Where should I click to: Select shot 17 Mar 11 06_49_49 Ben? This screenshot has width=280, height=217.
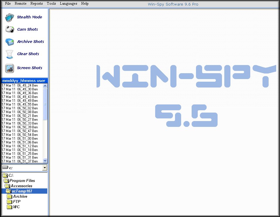point(22,101)
